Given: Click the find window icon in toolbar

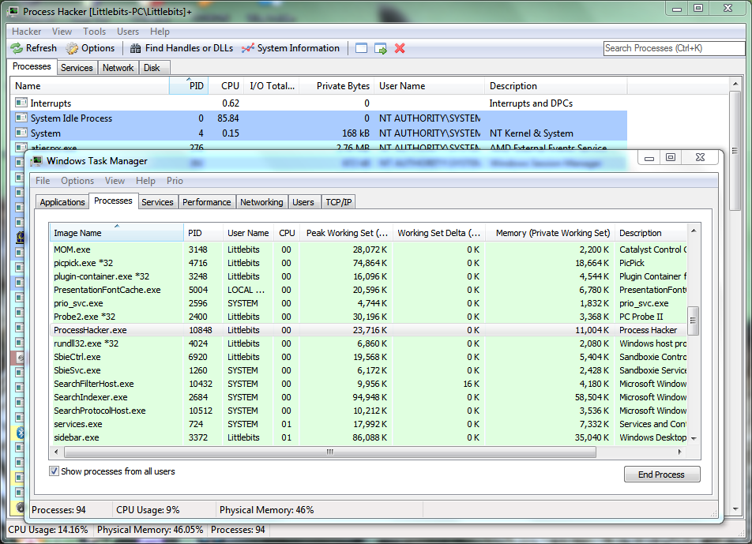Looking at the screenshot, I should pyautogui.click(x=361, y=48).
